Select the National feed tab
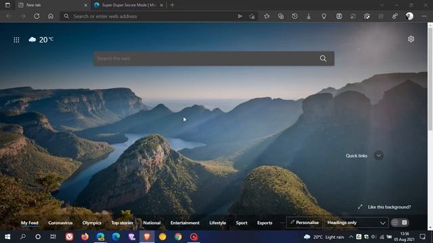The image size is (433, 243). 152,223
